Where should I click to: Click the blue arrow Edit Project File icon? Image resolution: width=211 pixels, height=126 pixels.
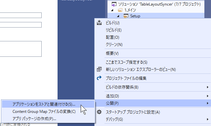[x=99, y=78]
